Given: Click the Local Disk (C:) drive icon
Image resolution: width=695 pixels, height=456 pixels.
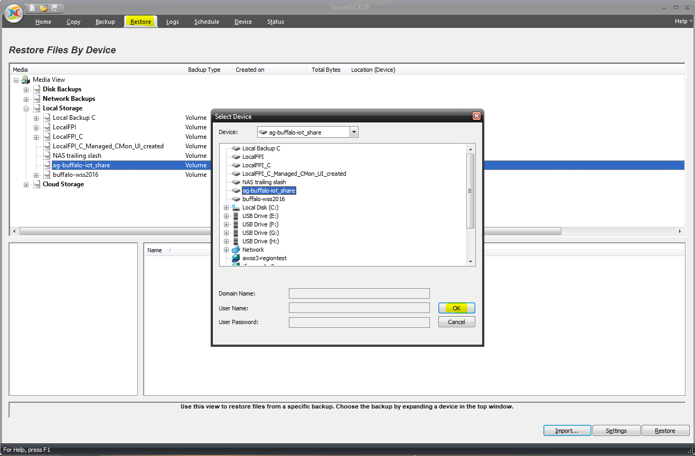Looking at the screenshot, I should click(236, 207).
